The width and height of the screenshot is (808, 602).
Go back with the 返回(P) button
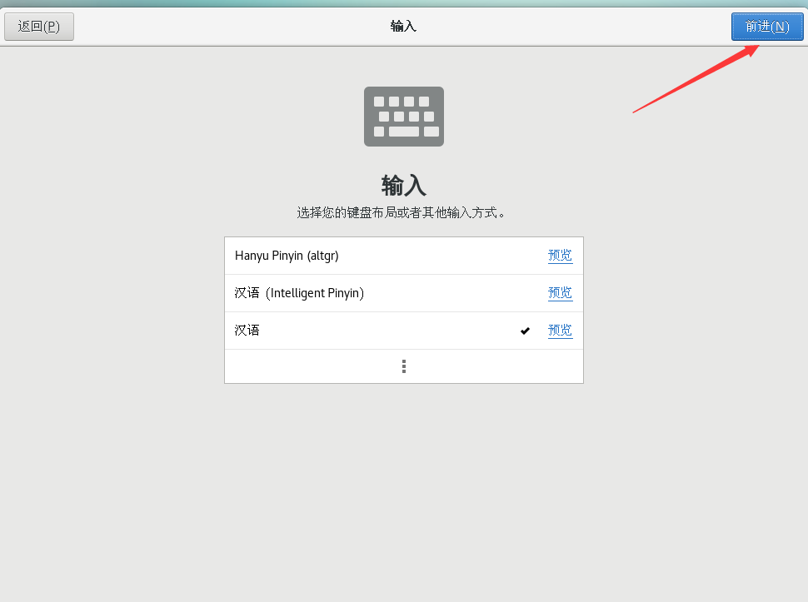[x=39, y=27]
